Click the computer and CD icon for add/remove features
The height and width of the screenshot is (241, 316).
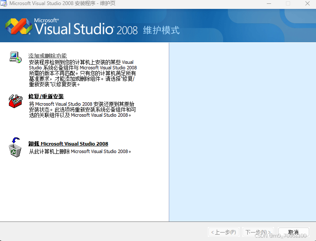(15, 58)
